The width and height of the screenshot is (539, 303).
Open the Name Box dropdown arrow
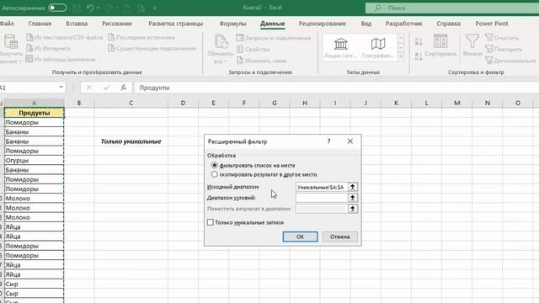pos(61,88)
